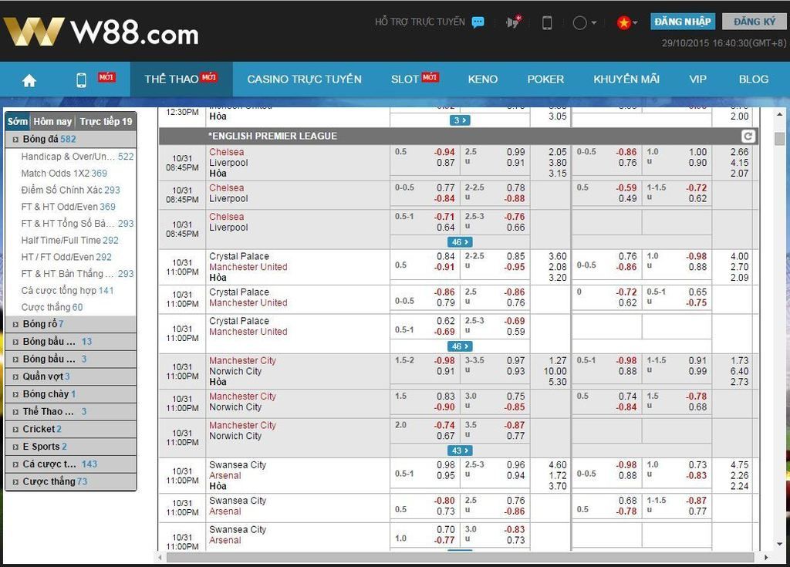The height and width of the screenshot is (567, 790).
Task: Click the vertical scrollbar thumb
Action: 779,138
